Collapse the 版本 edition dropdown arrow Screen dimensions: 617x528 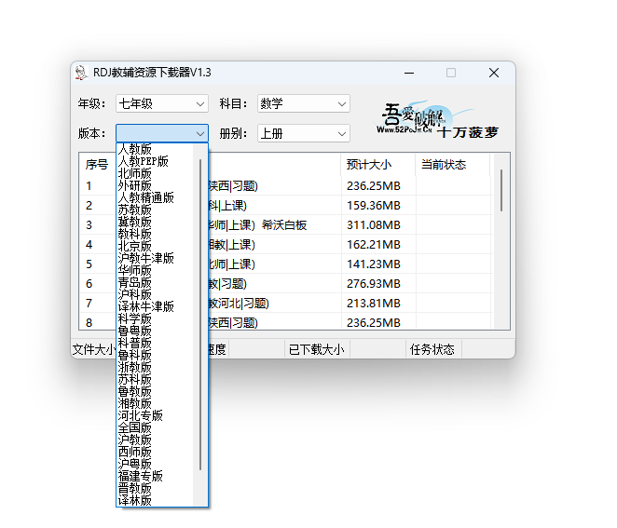200,133
